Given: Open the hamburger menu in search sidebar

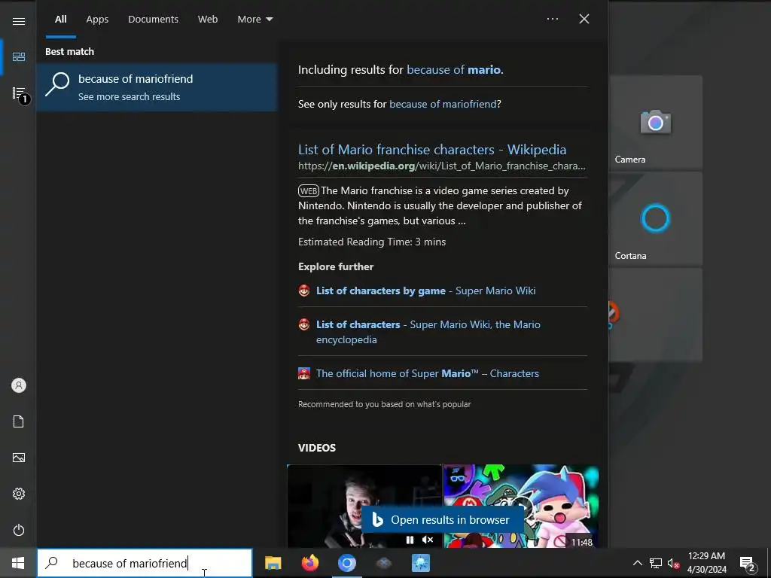Looking at the screenshot, I should (19, 21).
